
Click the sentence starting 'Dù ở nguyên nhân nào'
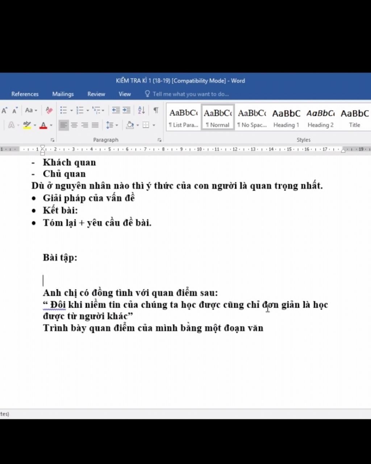tap(177, 186)
